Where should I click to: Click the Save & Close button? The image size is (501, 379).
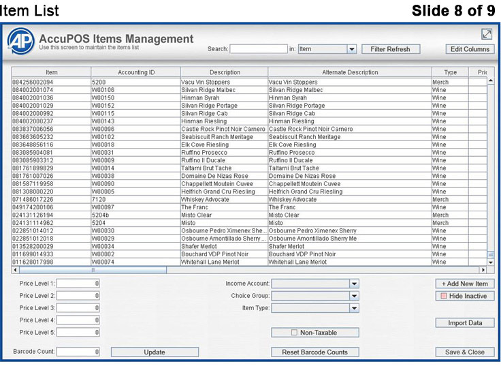coord(465,352)
